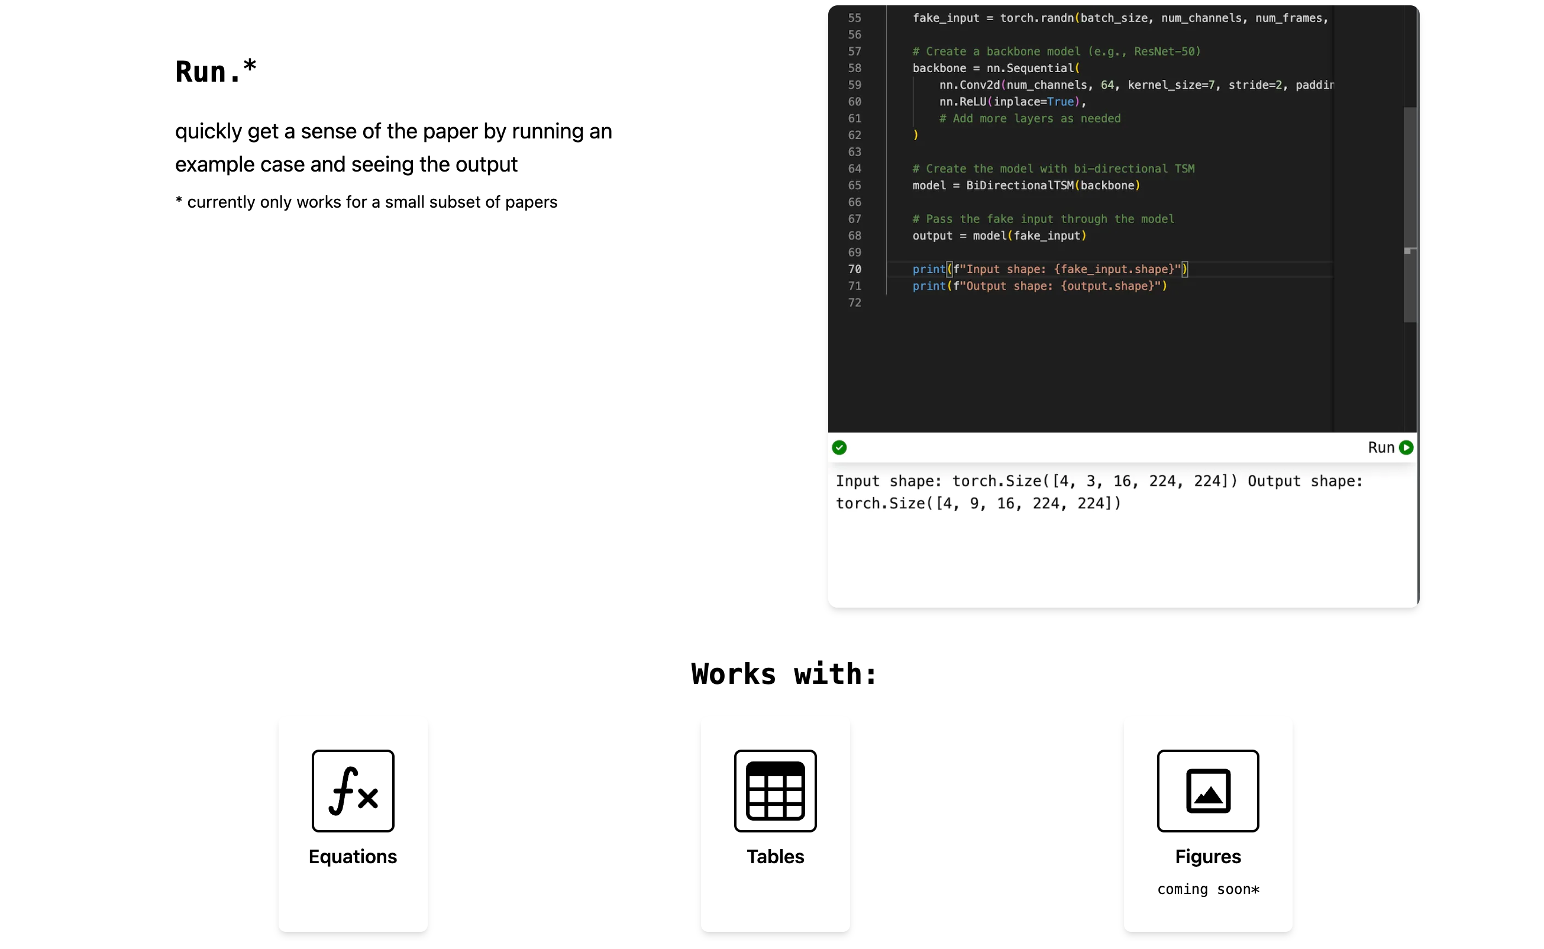Click the Equations fx icon
This screenshot has width=1544, height=949.
click(x=353, y=790)
